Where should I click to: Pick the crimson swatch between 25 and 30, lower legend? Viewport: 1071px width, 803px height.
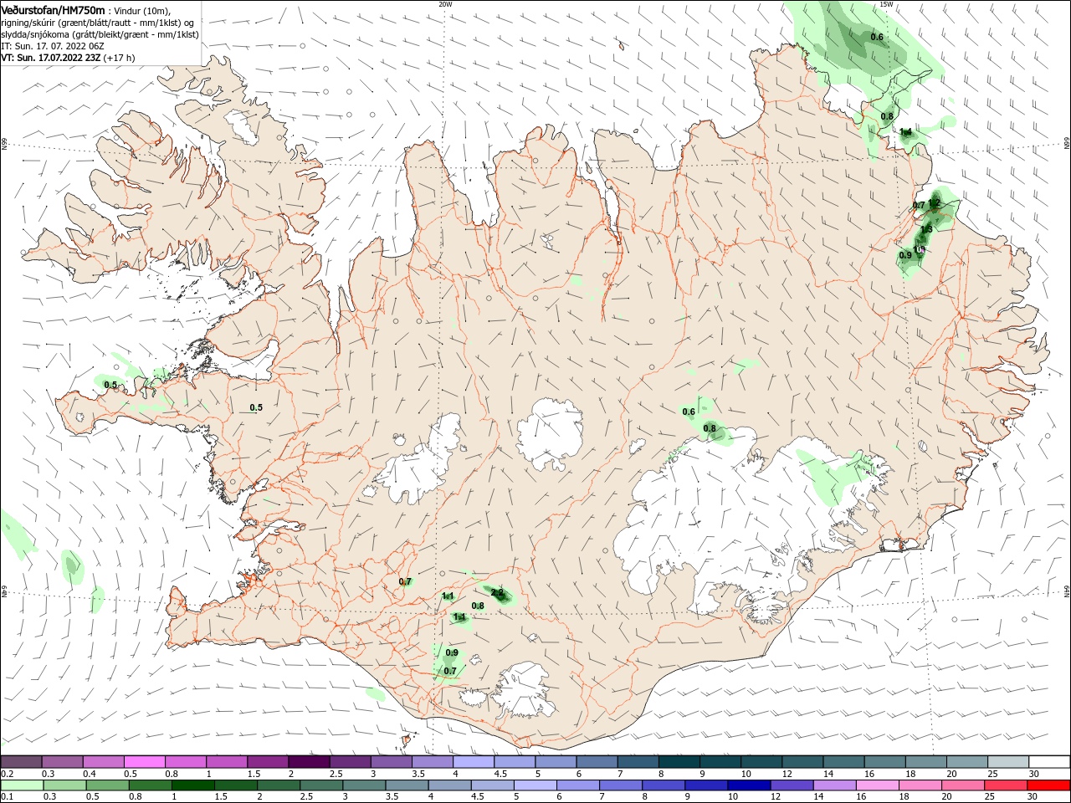click(1006, 785)
